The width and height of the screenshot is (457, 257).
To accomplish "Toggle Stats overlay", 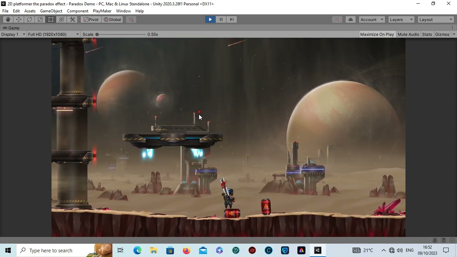I will tap(427, 34).
